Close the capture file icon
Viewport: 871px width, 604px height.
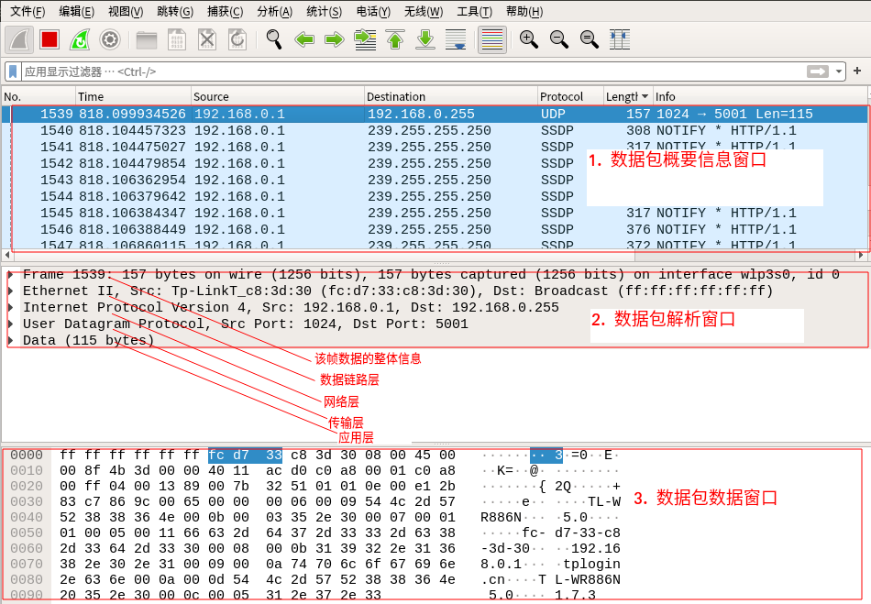[207, 40]
